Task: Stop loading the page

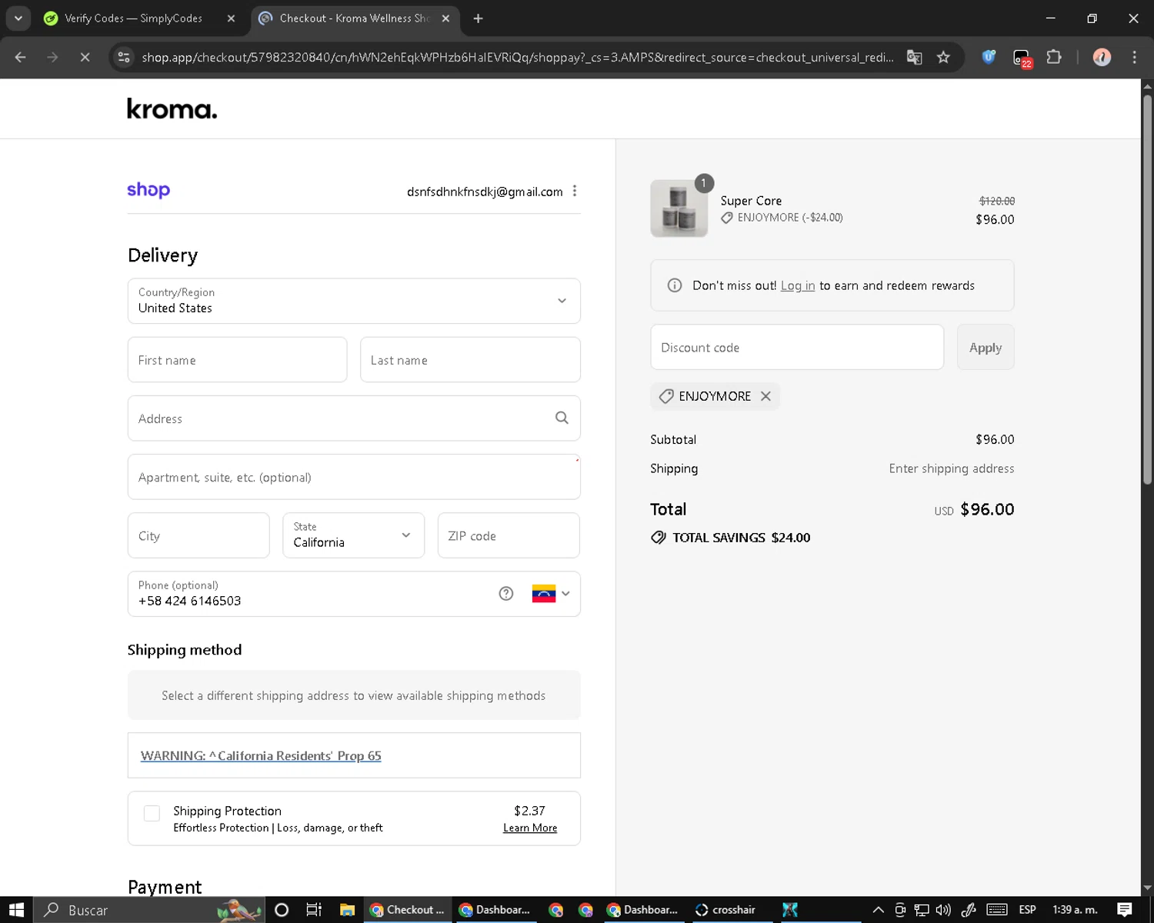Action: pyautogui.click(x=85, y=57)
